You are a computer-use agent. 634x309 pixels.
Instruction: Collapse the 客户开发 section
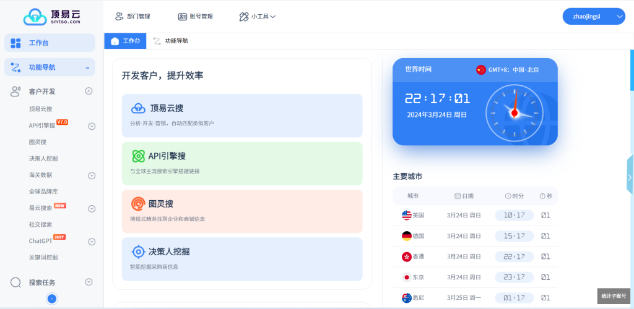coord(89,91)
